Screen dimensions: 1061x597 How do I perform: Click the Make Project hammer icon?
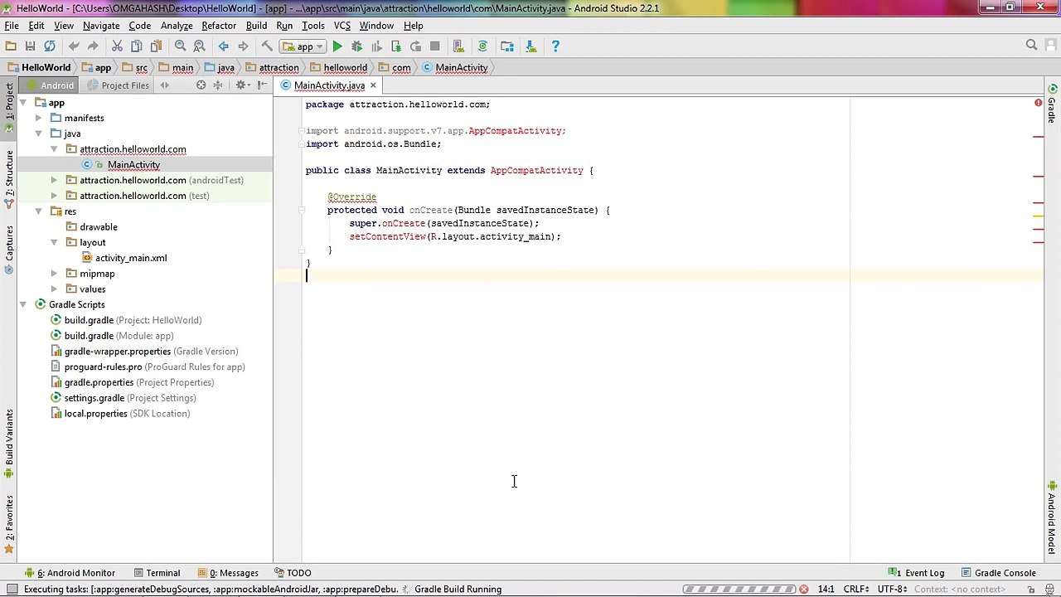[x=267, y=46]
